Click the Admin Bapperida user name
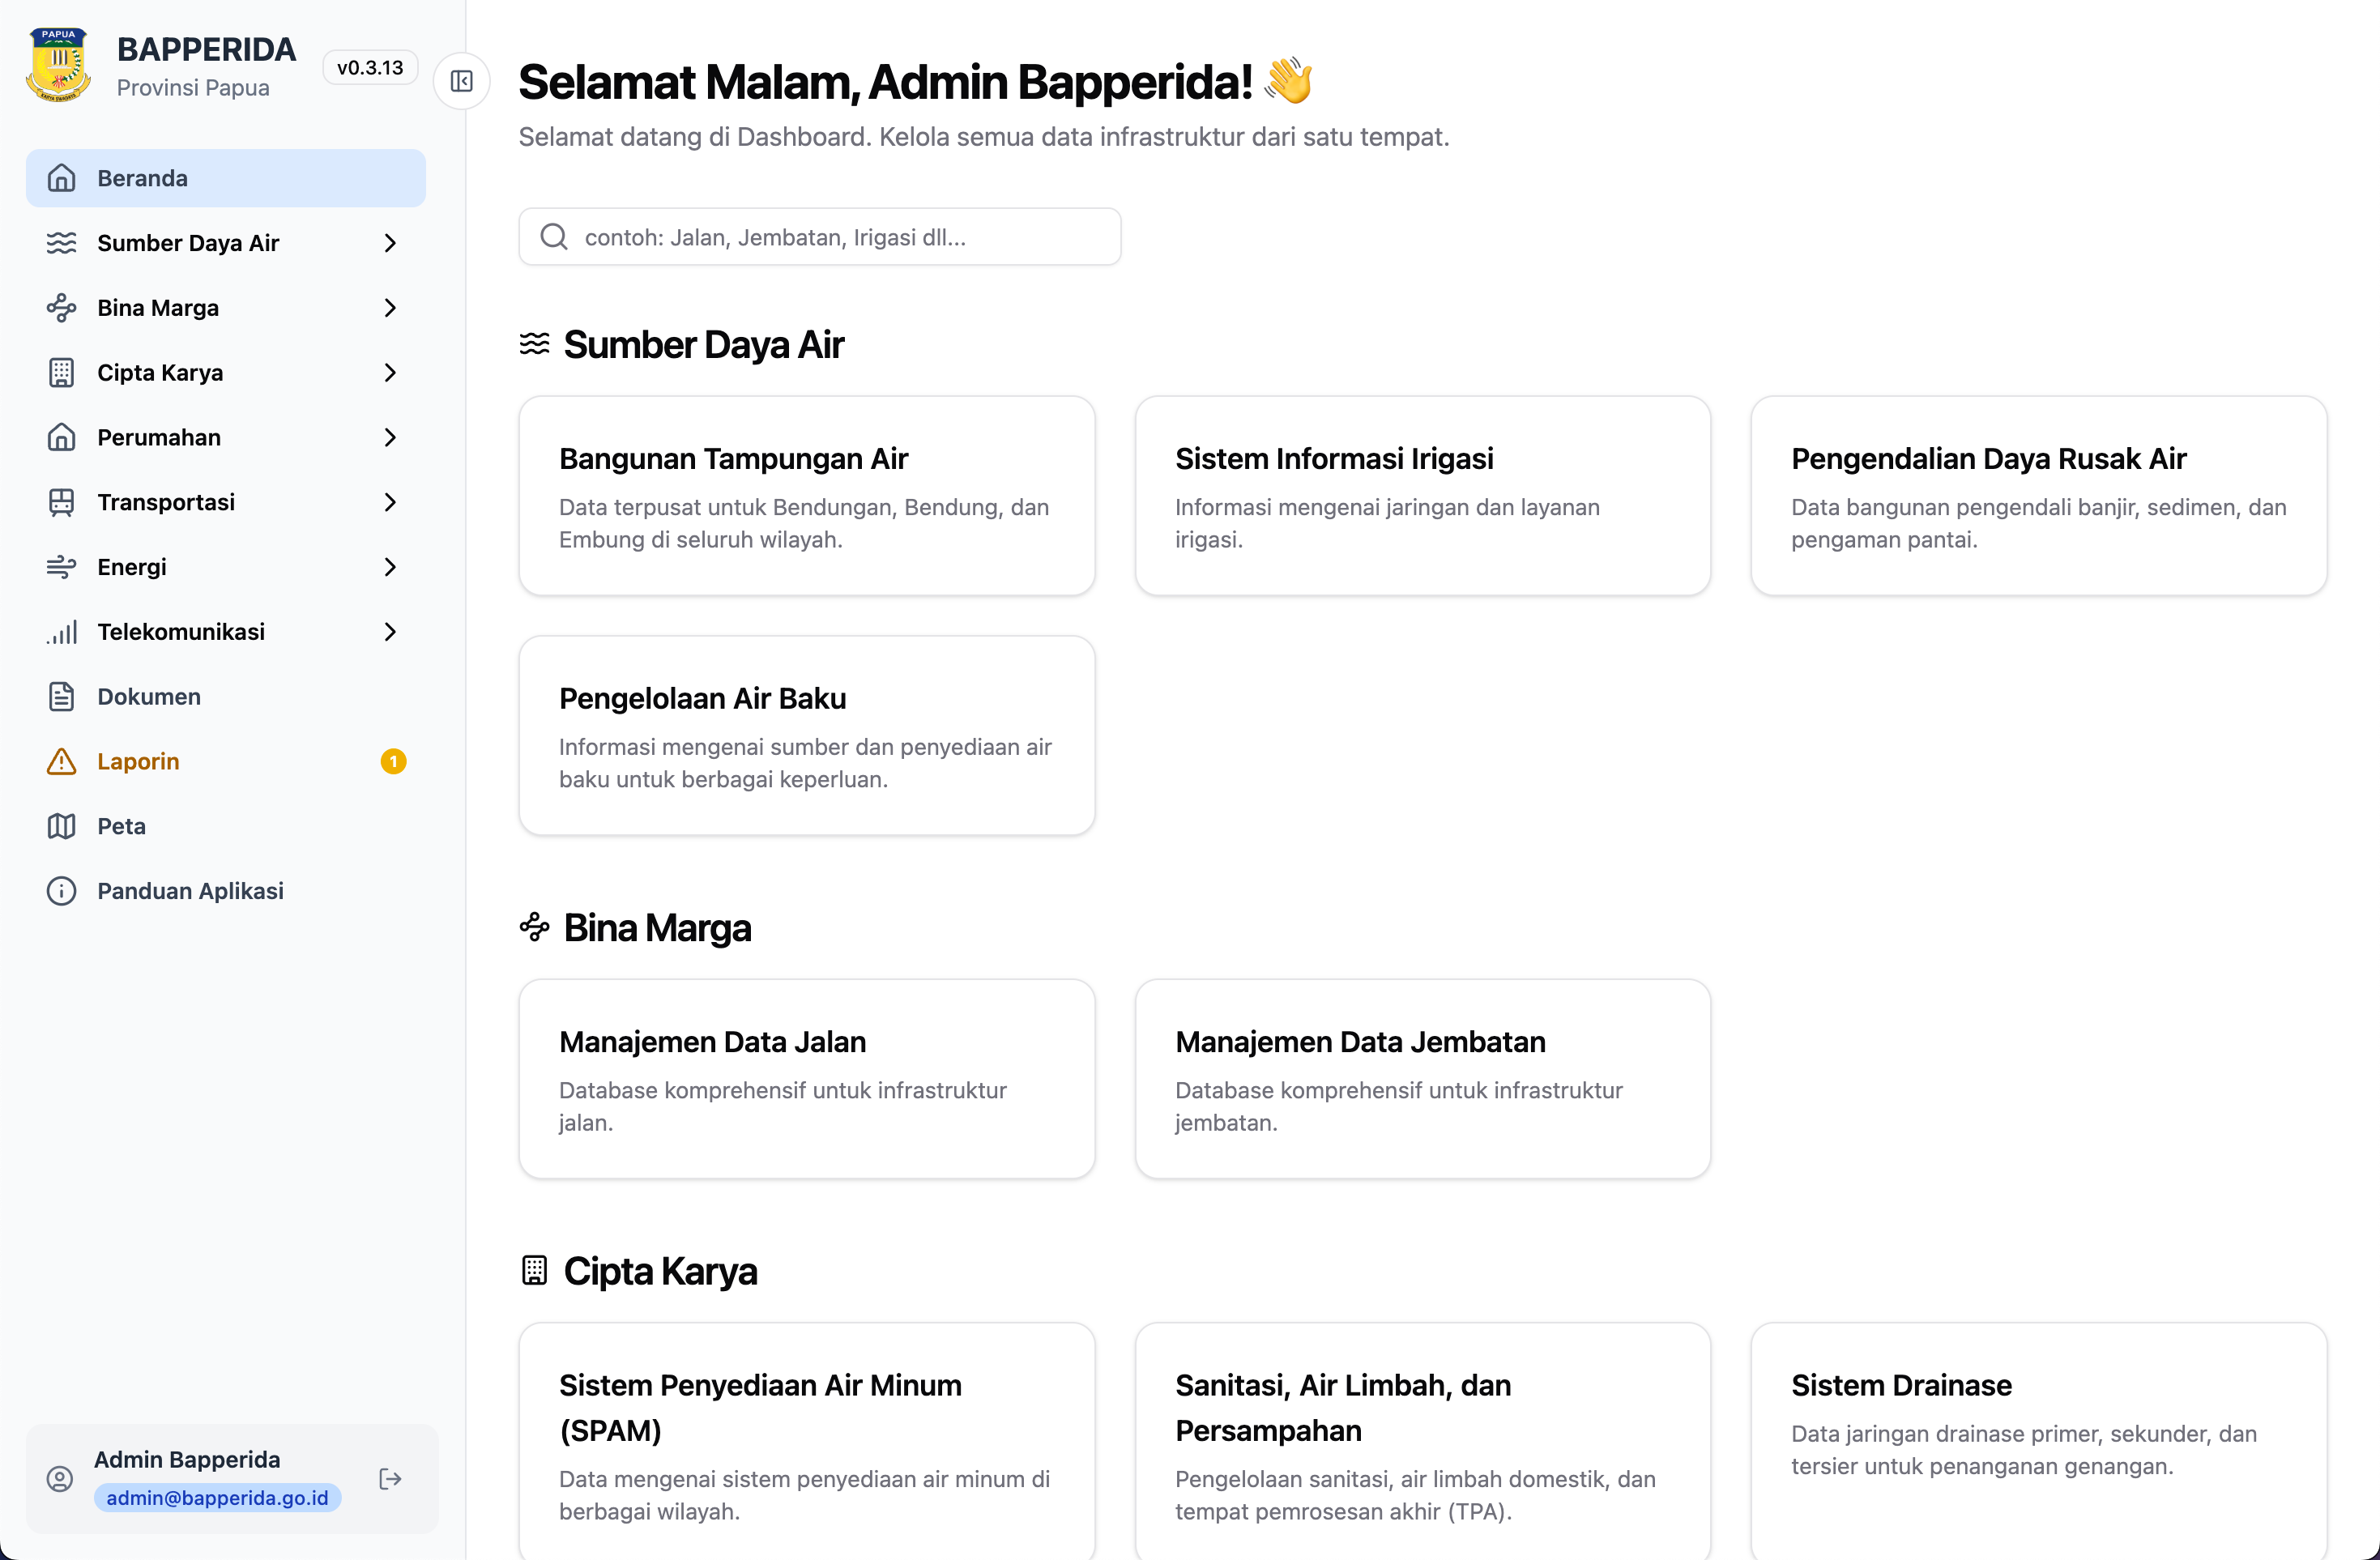Screen dimensions: 2380x1560 click(x=187, y=1459)
